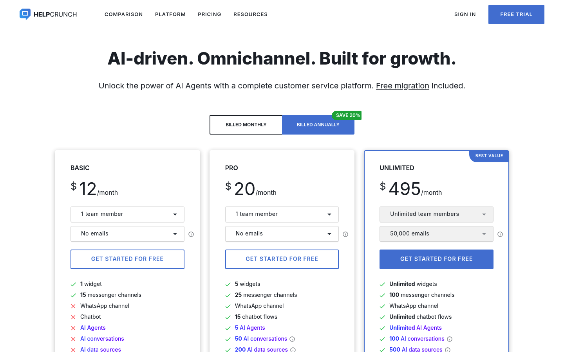Screen dimensions: 564x352
Task: Click 500 AI data sources link
Action: tap(416, 349)
